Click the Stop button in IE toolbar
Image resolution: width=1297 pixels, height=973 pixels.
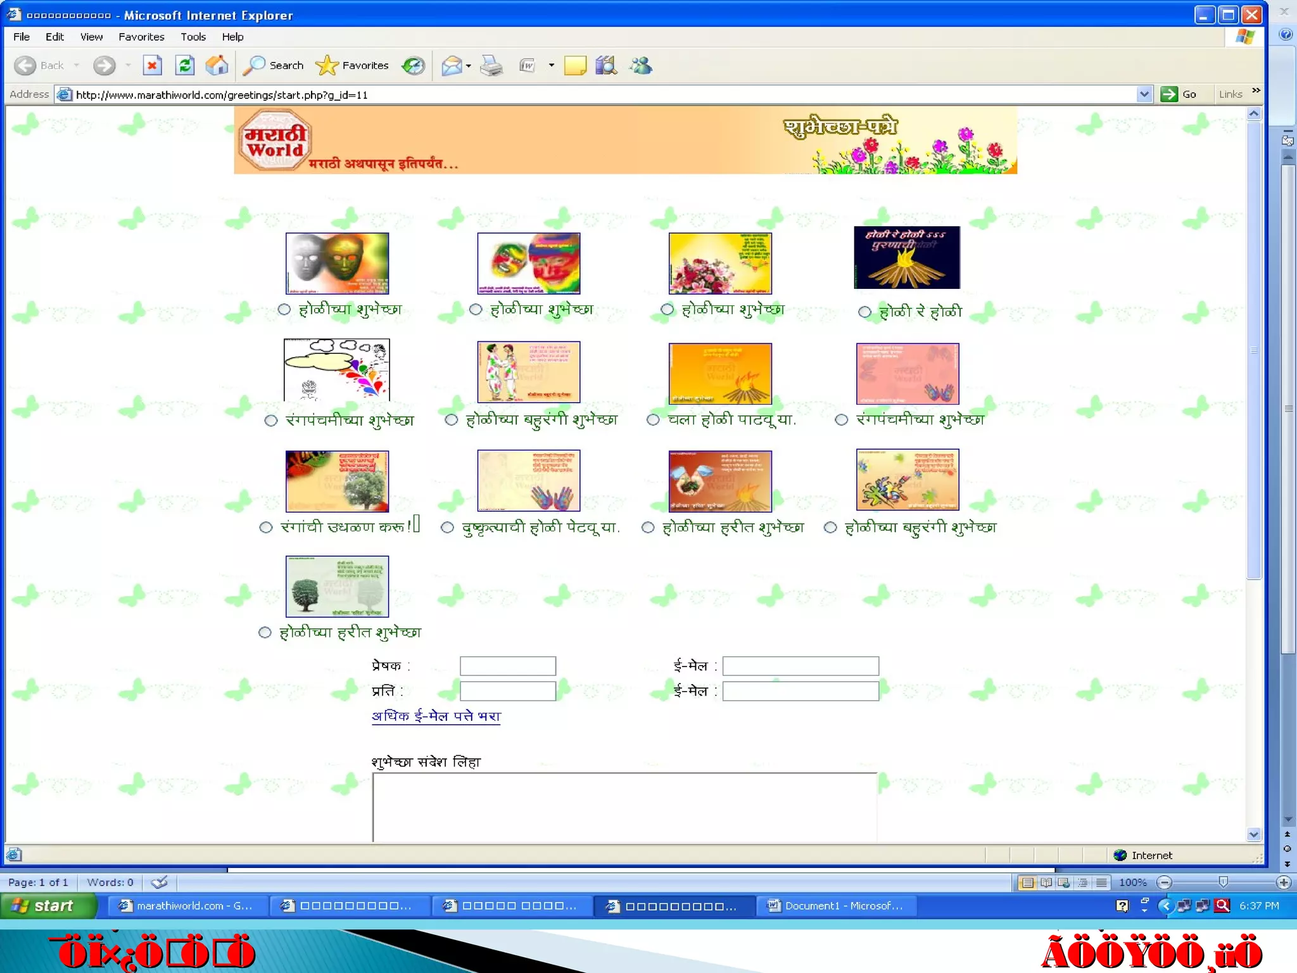coord(152,65)
